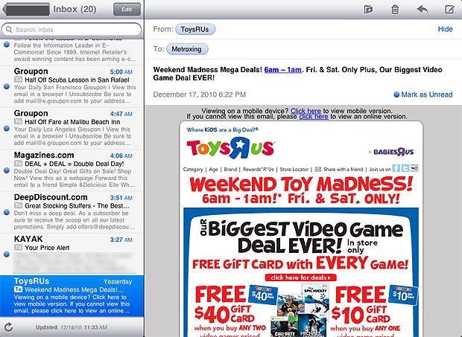Tap blue unread dot on KAYAK message
The height and width of the screenshot is (337, 462).
click(x=7, y=254)
